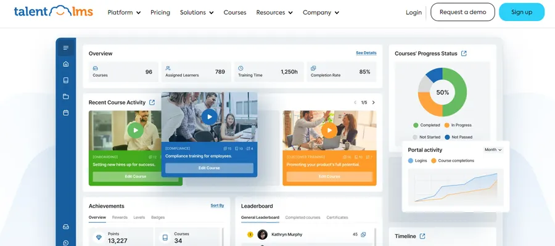
Task: Toggle the hamburger menu in sidebar
Action: [66, 48]
